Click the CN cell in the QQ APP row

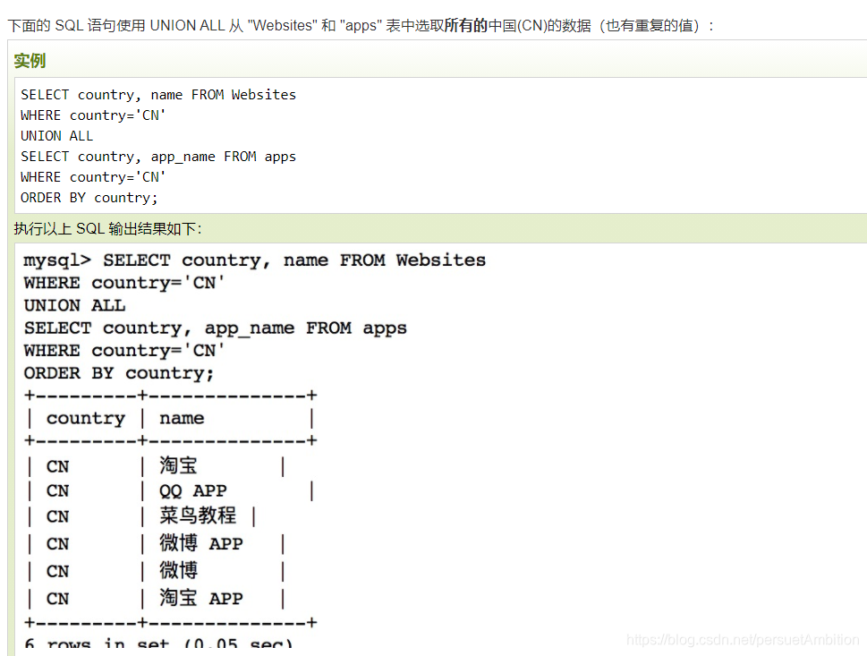click(x=58, y=490)
